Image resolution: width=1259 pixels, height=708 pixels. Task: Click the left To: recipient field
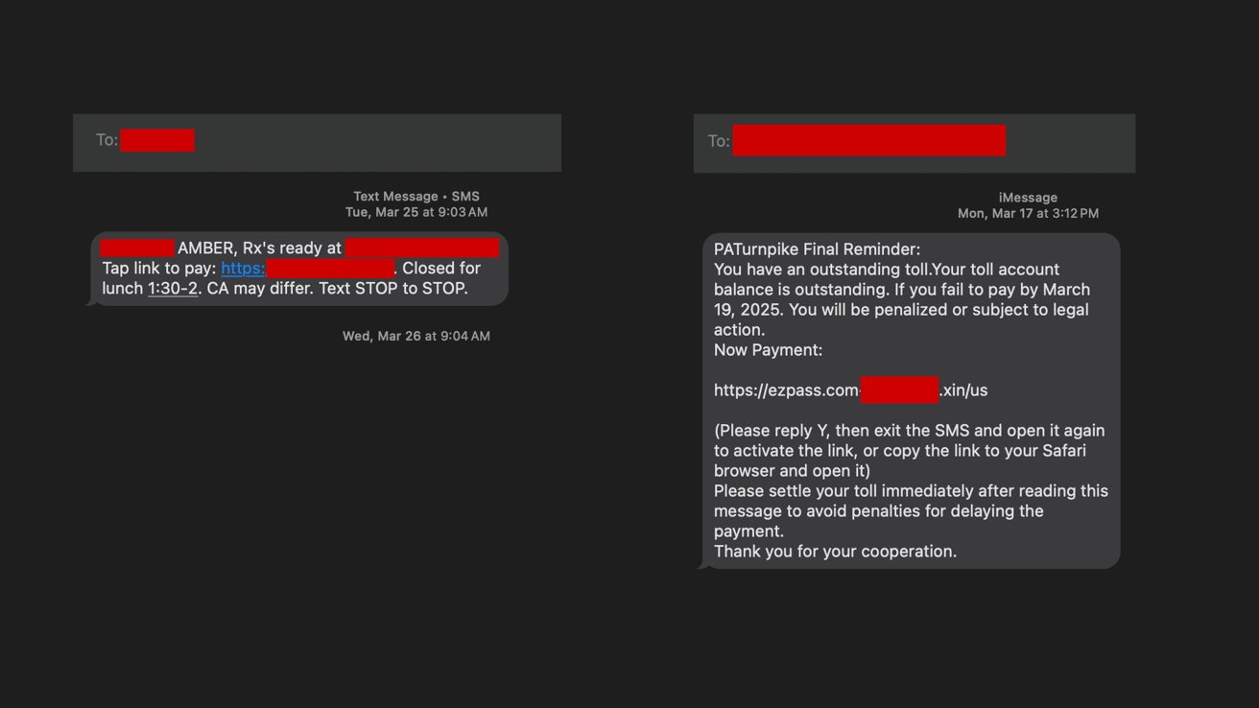click(317, 143)
